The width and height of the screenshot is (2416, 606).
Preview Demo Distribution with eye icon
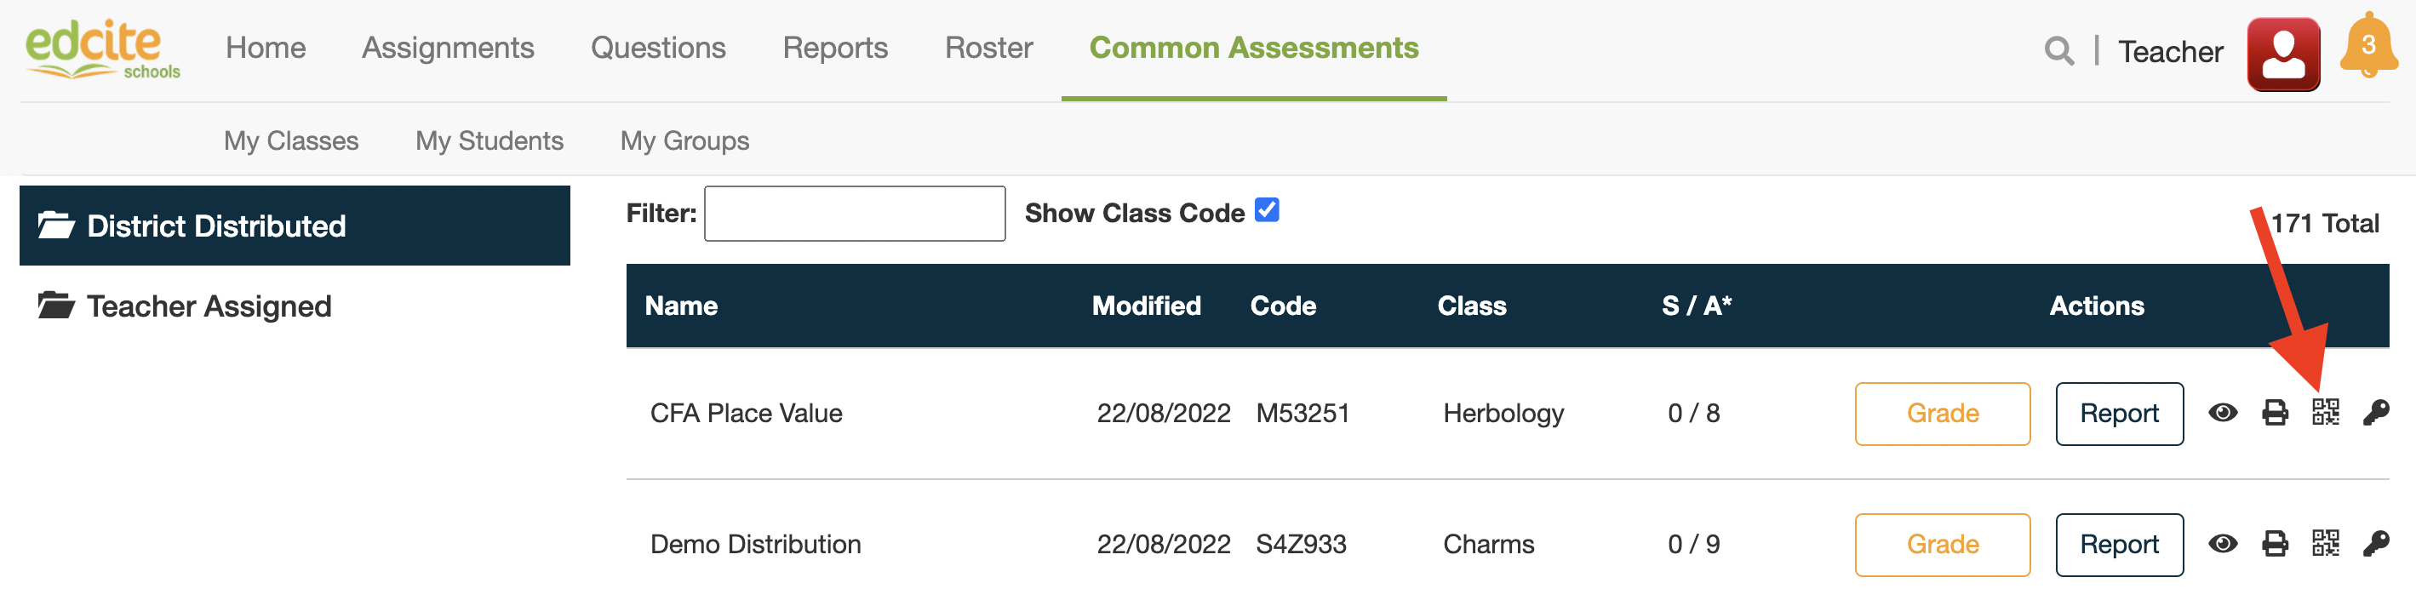2222,544
